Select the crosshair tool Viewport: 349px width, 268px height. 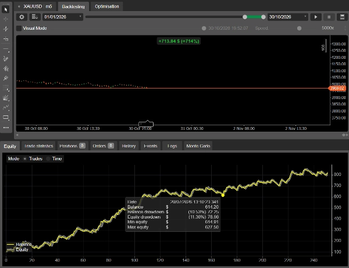click(x=6, y=19)
